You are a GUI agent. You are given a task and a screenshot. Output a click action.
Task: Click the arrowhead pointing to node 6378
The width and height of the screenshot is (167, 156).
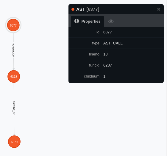pos(14,69)
